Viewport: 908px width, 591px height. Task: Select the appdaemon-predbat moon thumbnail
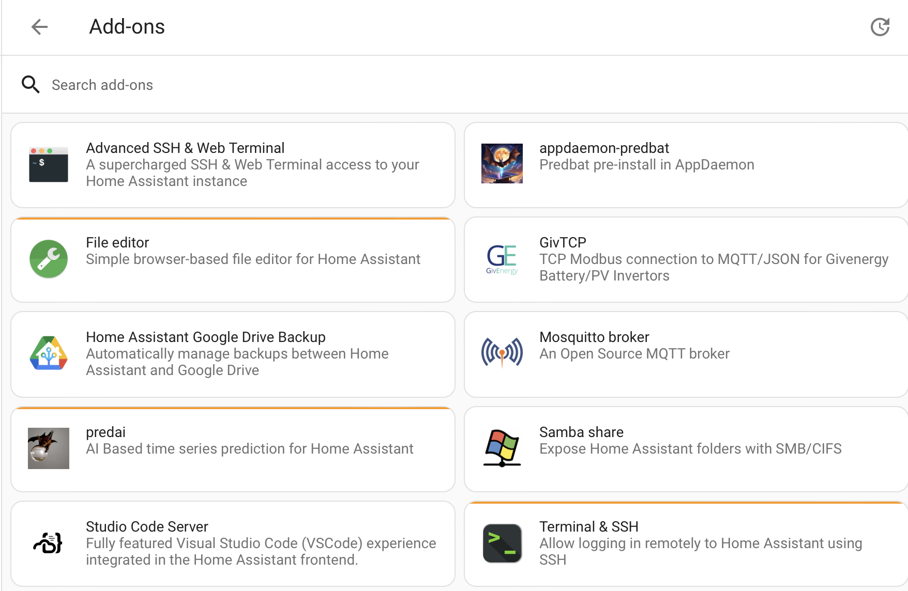point(502,163)
